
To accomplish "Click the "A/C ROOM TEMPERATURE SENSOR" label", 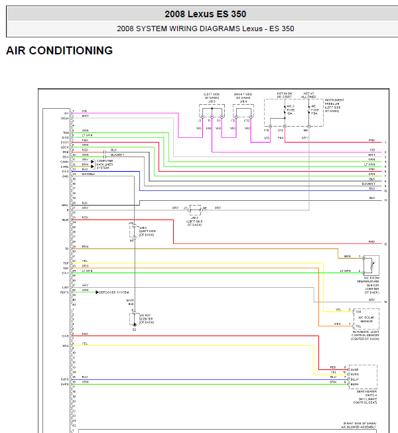I will click(x=368, y=283).
